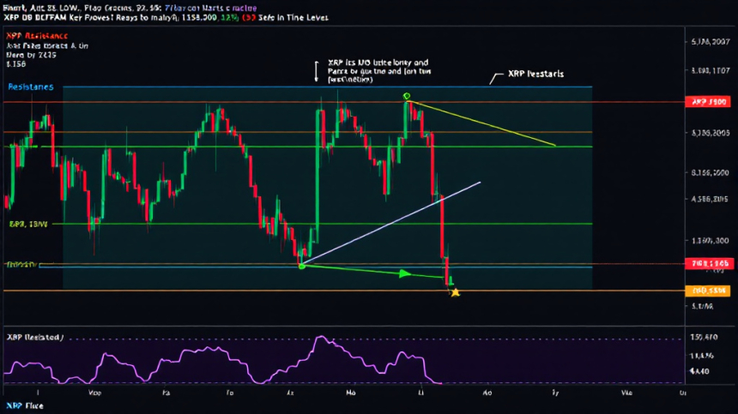
Task: Click the header line starting 'XRP DB BEFFAM'
Action: point(166,17)
